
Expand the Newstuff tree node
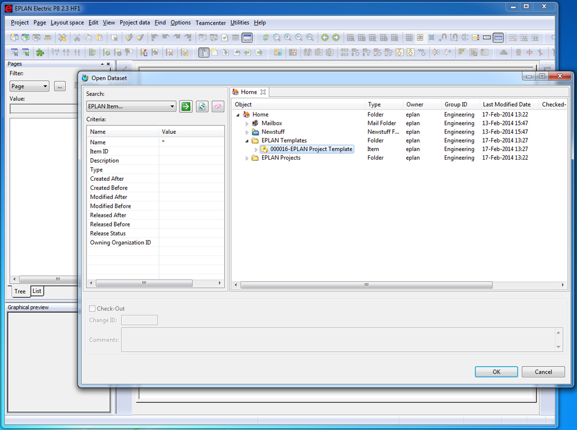[x=247, y=132]
